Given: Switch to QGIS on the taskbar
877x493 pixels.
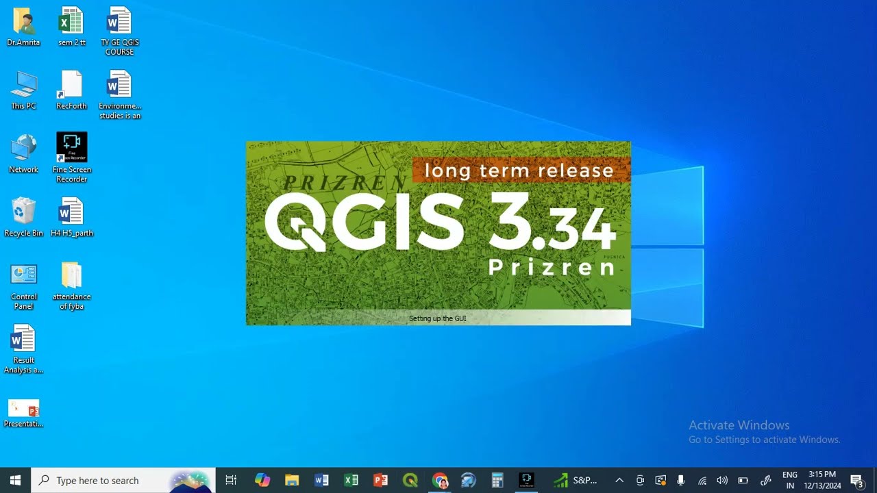Looking at the screenshot, I should (x=410, y=480).
